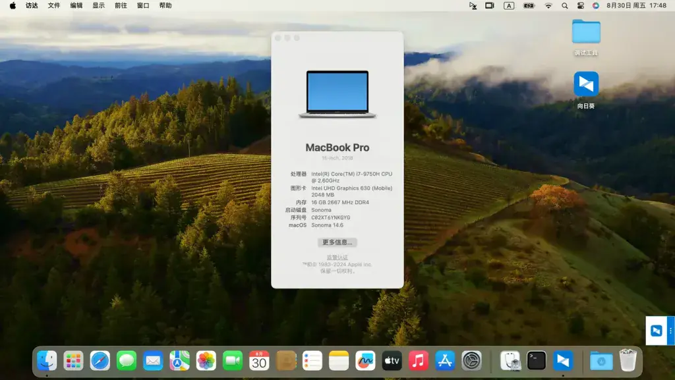Open the App Store in Dock
675x380 pixels.
(445, 361)
